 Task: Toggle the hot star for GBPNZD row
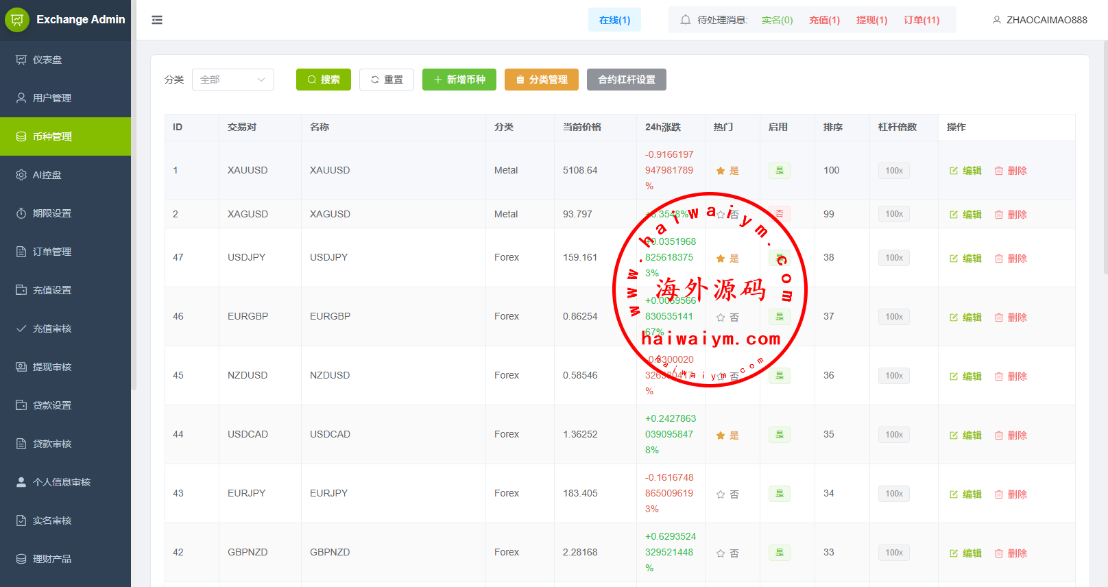coord(721,553)
